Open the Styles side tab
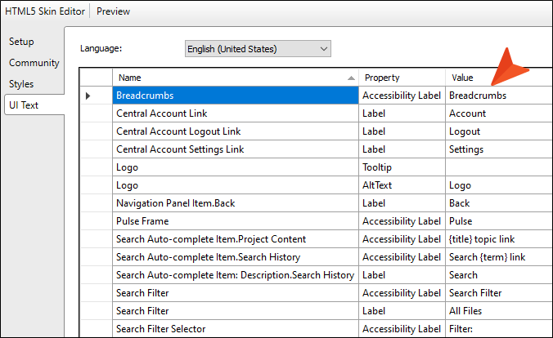Viewport: 553px width, 338px height. [22, 84]
